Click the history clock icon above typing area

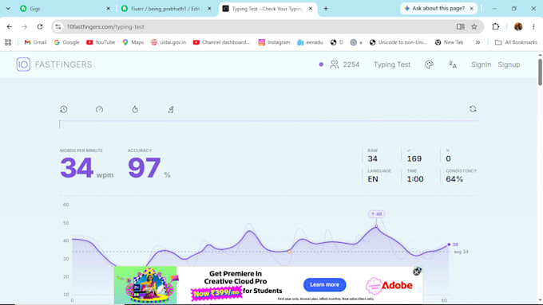tap(64, 109)
